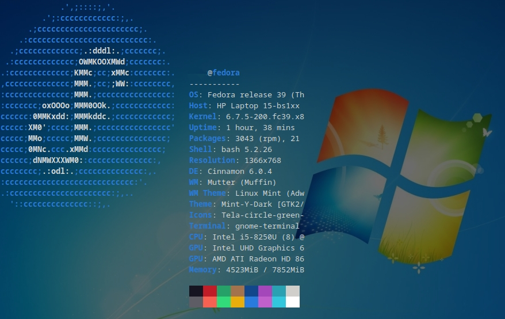Viewport: 505px width, 319px height.
Task: Pick the salmon swatch in the bottom palette row
Action: point(210,302)
